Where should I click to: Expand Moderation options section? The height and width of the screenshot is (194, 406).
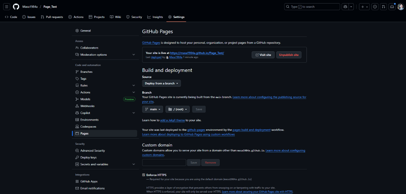point(134,55)
